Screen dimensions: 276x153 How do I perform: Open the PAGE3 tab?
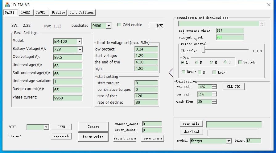pyautogui.click(x=42, y=13)
